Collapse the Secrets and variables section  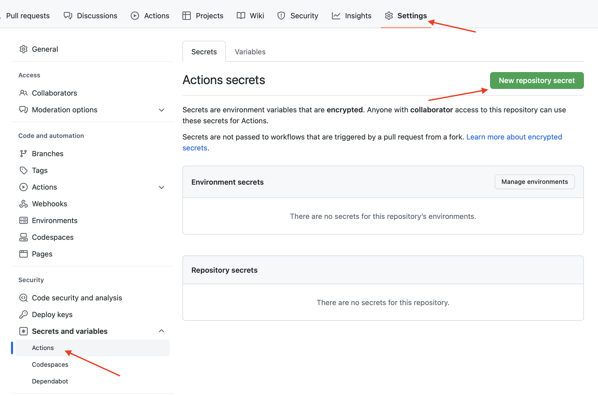pos(162,331)
